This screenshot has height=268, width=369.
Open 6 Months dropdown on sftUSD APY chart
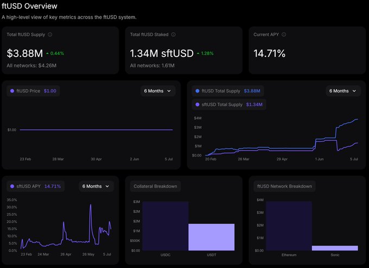96,186
